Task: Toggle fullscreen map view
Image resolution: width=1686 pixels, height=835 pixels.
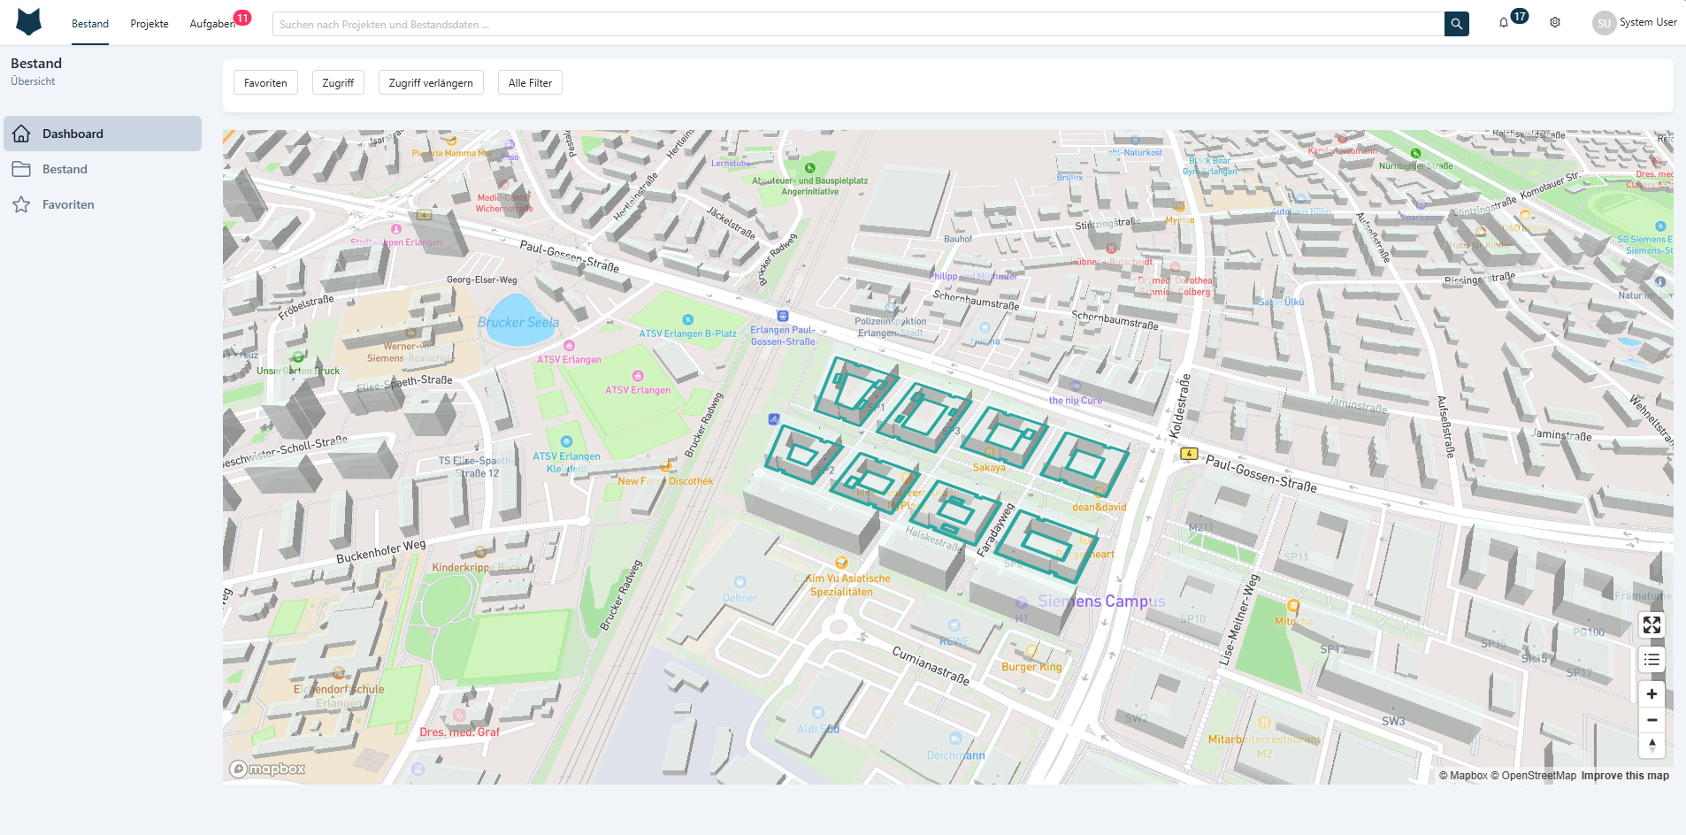Action: [x=1652, y=625]
